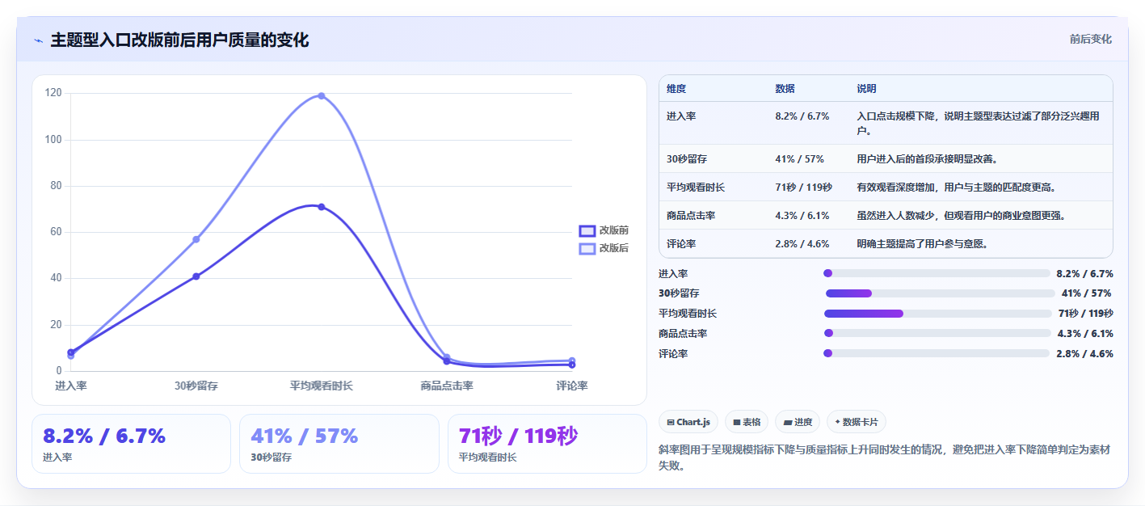Toggle the 改版后 legend entry
The width and height of the screenshot is (1145, 506).
tap(604, 248)
